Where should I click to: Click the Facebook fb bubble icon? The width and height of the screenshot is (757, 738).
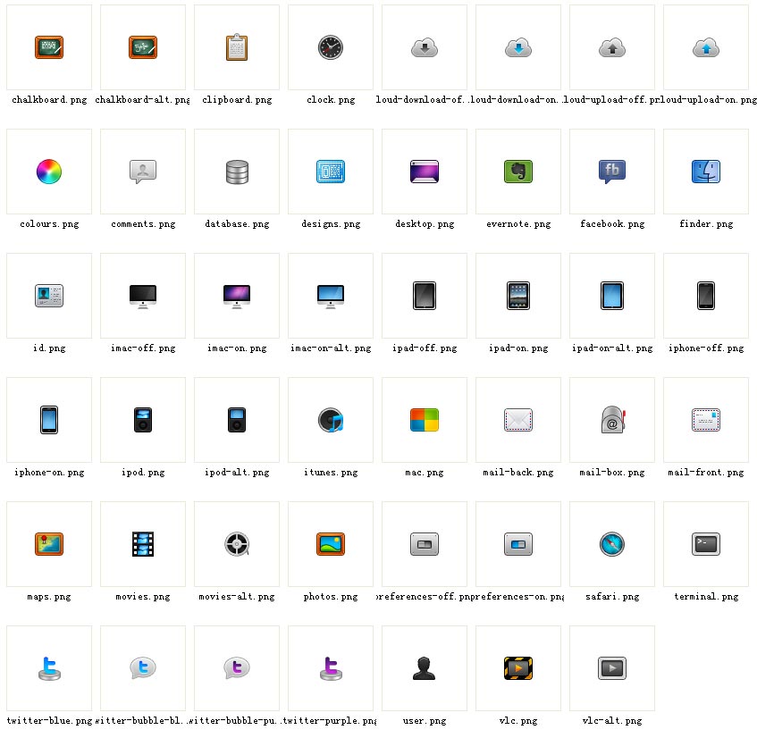point(612,172)
